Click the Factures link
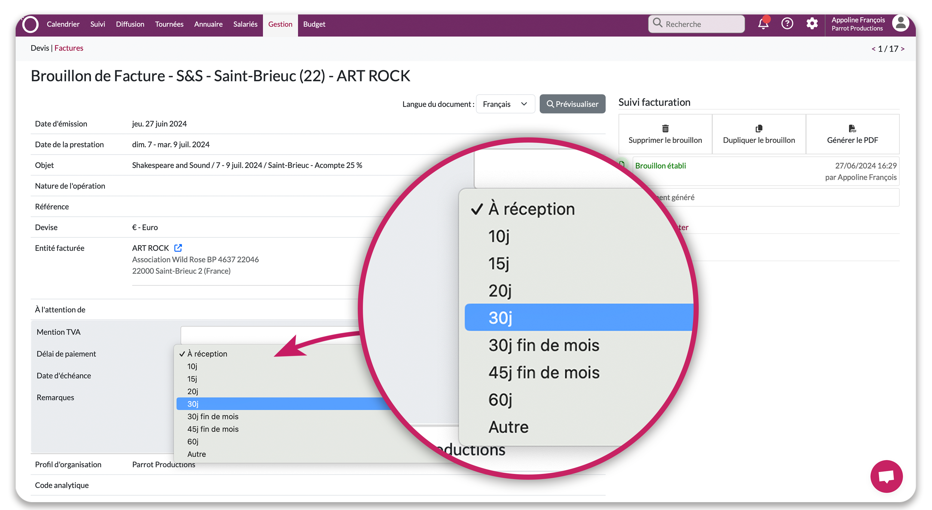This screenshot has width=932, height=510. (69, 48)
